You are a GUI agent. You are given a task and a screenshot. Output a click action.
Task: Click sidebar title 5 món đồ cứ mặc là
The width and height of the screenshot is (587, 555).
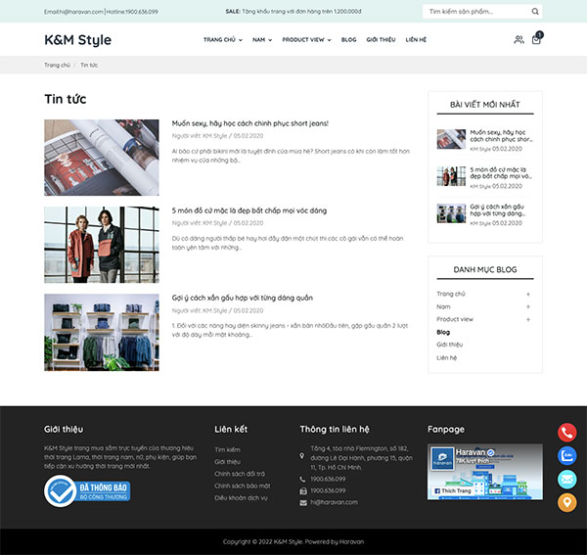coord(501,173)
